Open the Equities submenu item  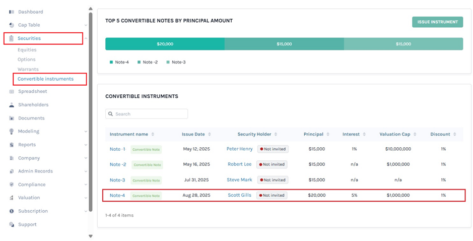pyautogui.click(x=27, y=50)
